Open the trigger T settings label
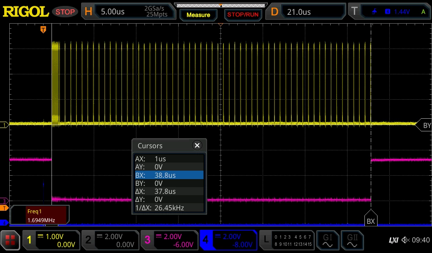 (354, 11)
